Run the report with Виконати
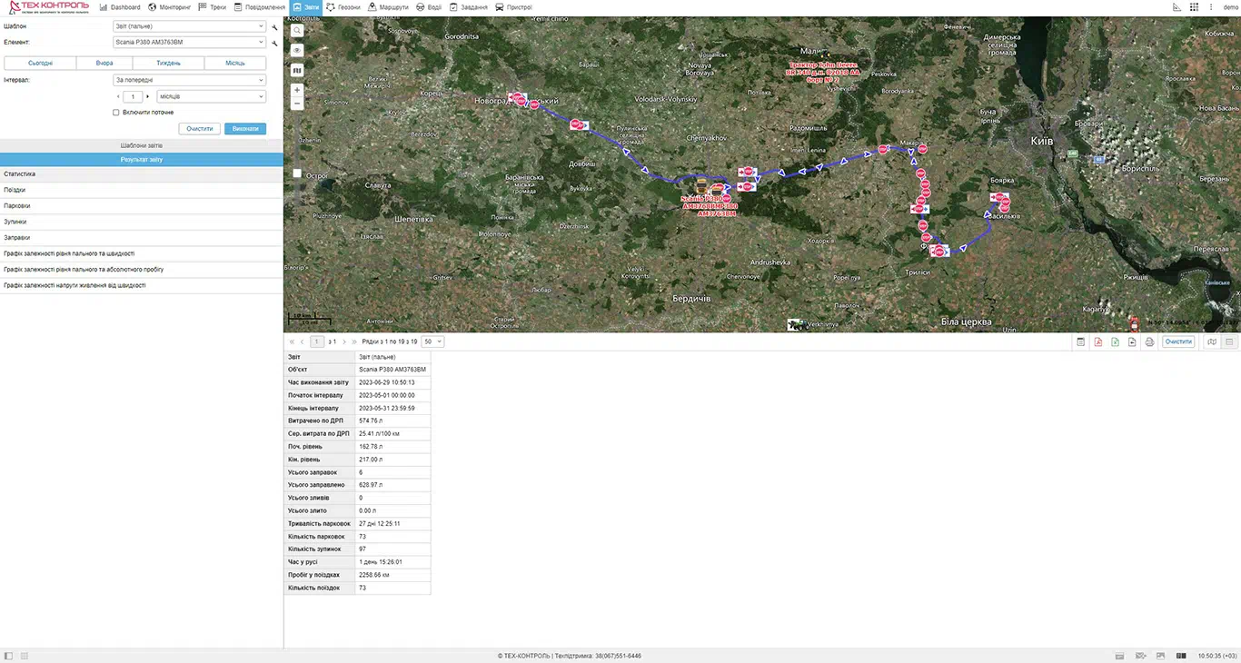 point(245,129)
